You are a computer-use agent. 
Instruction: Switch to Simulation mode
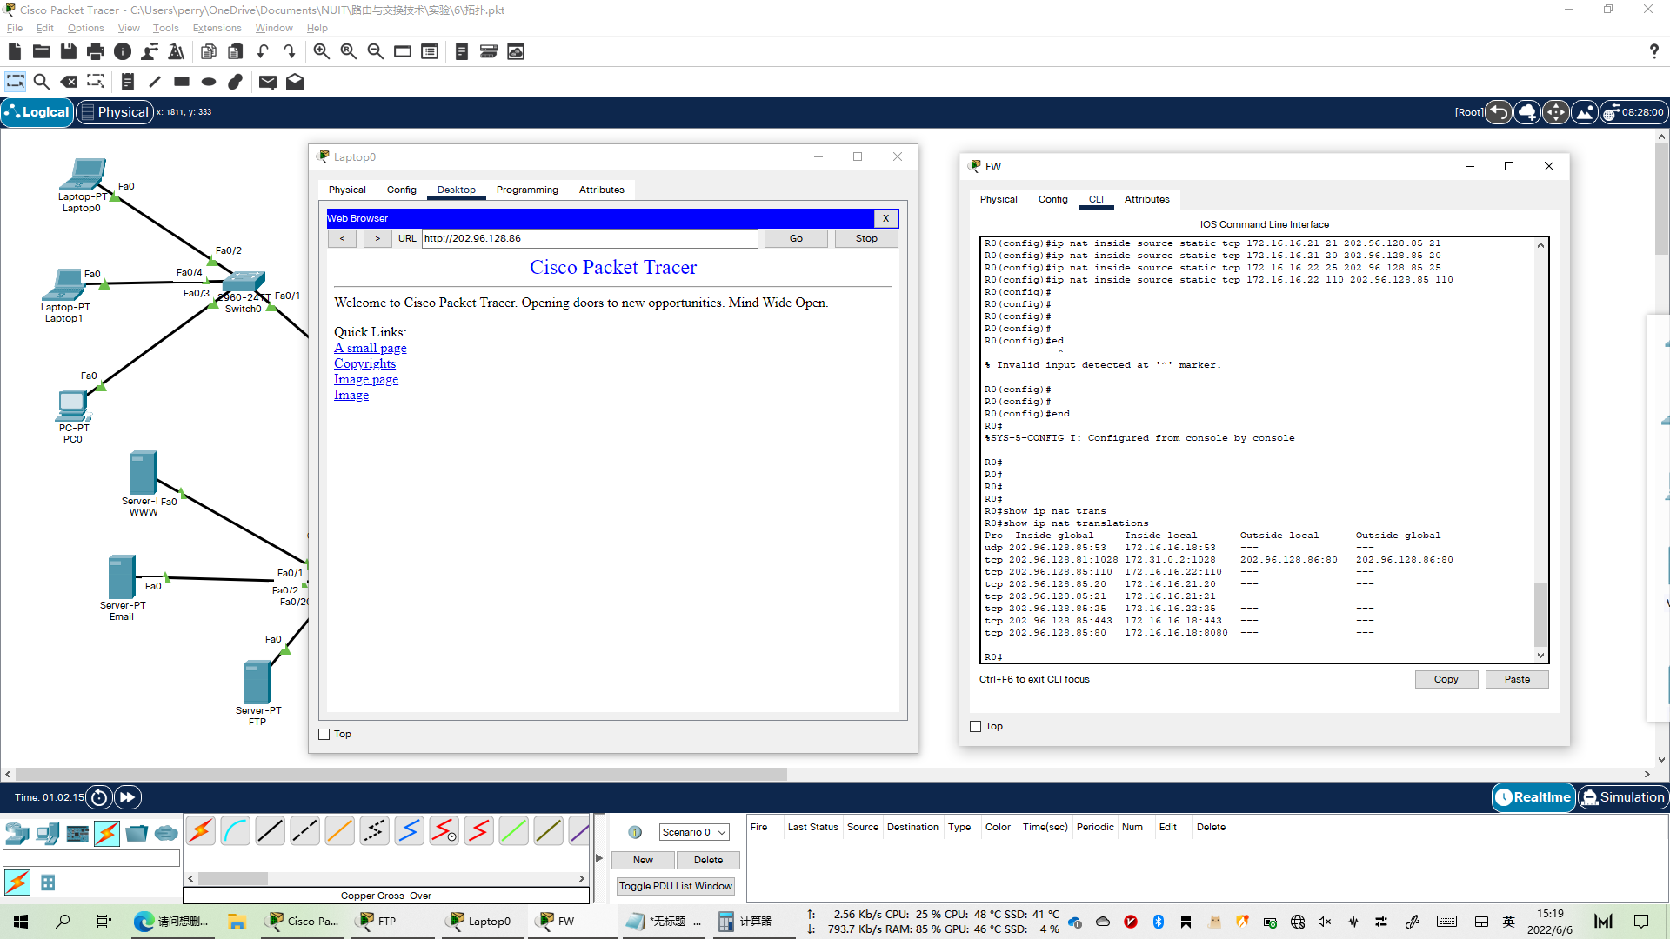[x=1622, y=797]
